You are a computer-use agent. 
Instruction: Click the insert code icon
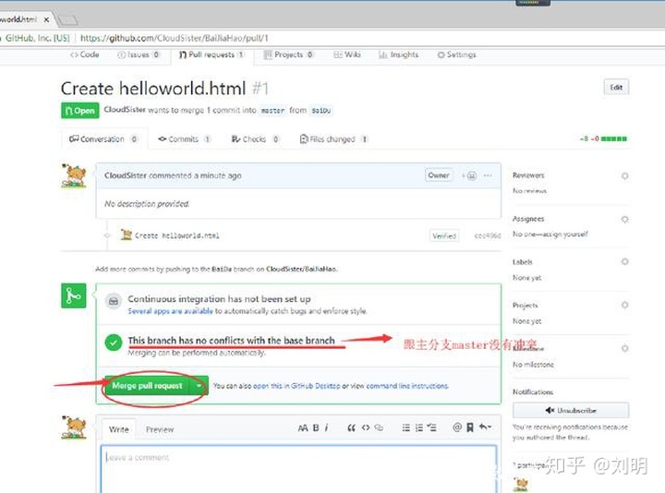[366, 427]
